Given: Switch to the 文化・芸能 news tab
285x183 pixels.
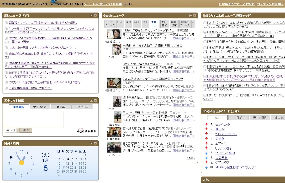Looking at the screenshot, I should point(164,24).
